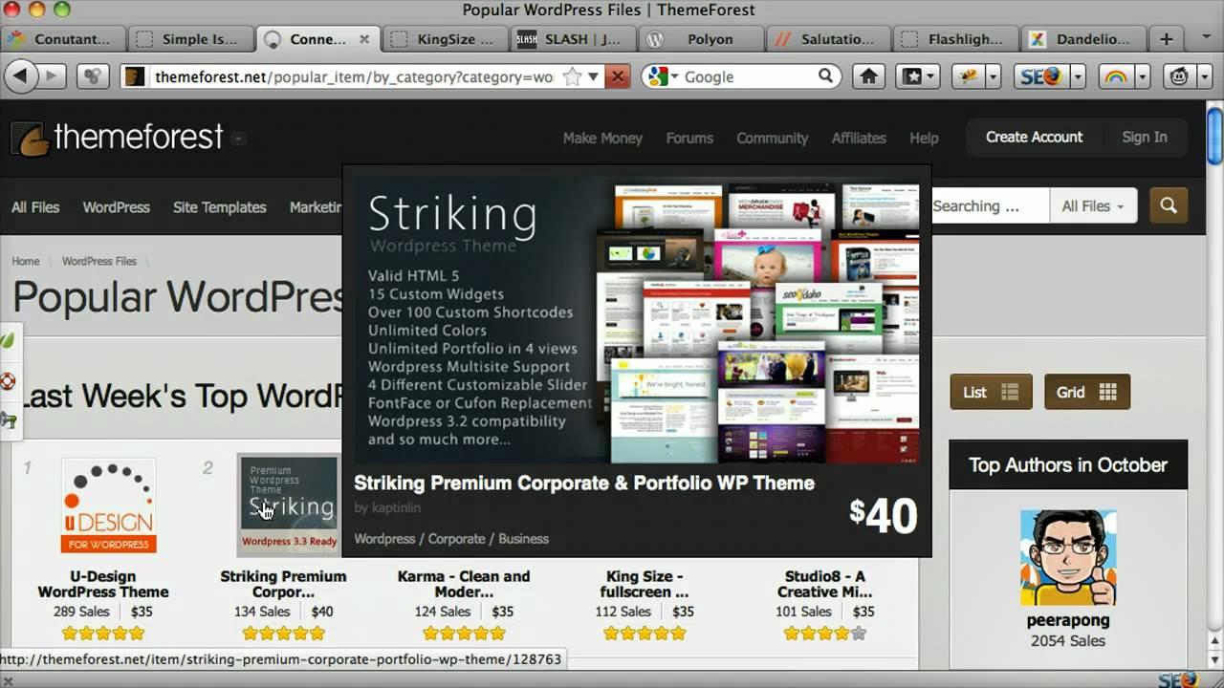Open the Forums link
Screen dimensions: 1224x688
689,138
